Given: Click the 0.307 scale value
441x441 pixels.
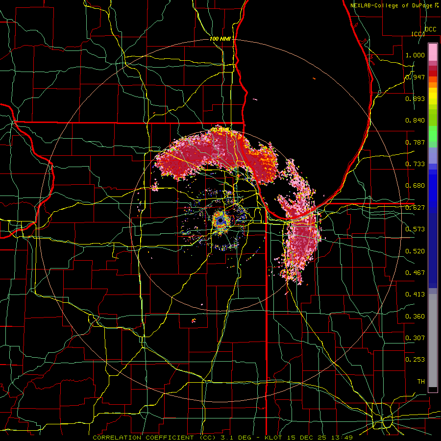Looking at the screenshot, I should [415, 338].
